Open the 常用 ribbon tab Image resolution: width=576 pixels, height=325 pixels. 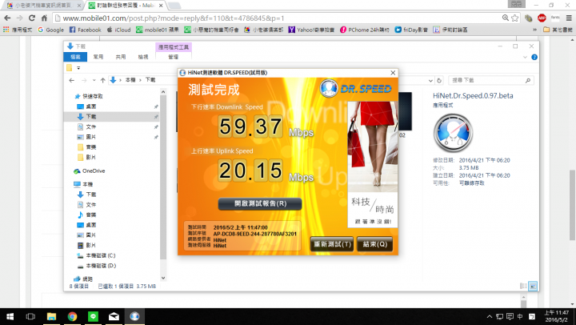point(98,57)
